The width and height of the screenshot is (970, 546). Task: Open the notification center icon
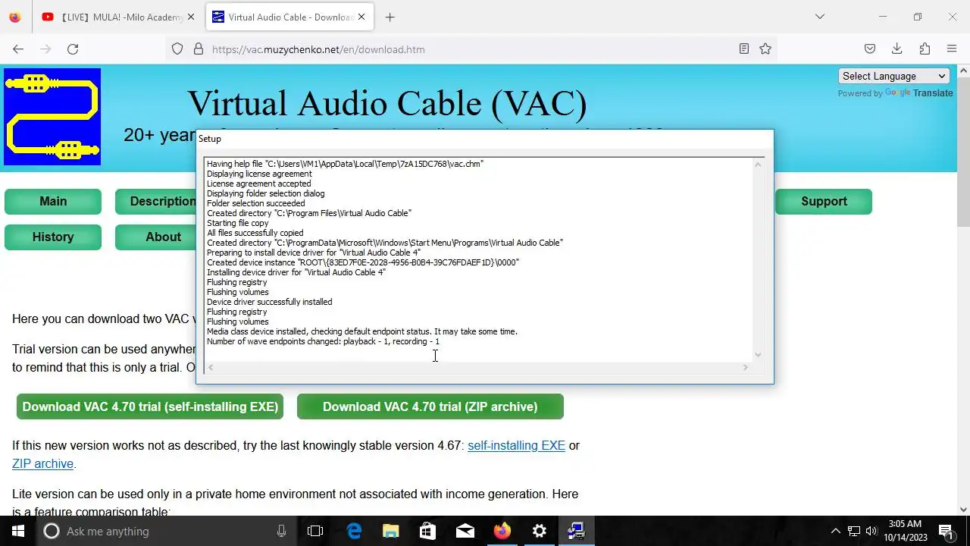pyautogui.click(x=946, y=531)
